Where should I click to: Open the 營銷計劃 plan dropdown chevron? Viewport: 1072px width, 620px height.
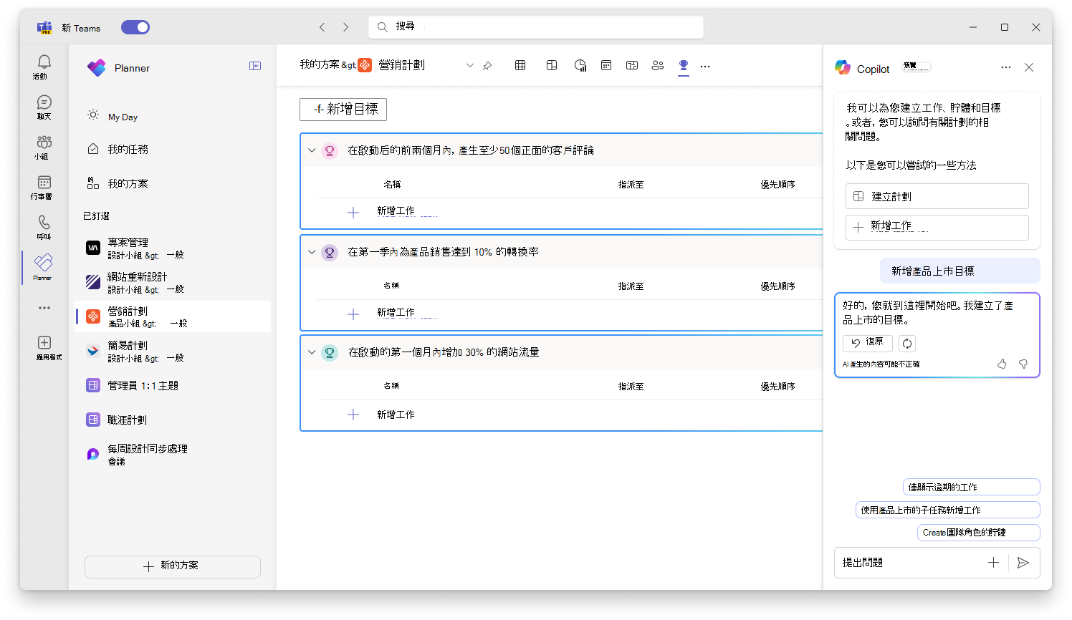470,65
